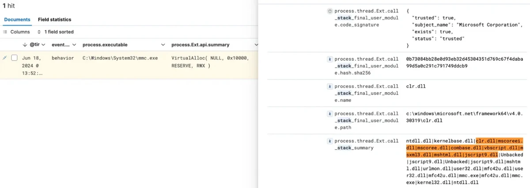Select the Jun 18 document row checkbox
The height and width of the screenshot is (188, 530).
tap(15, 58)
